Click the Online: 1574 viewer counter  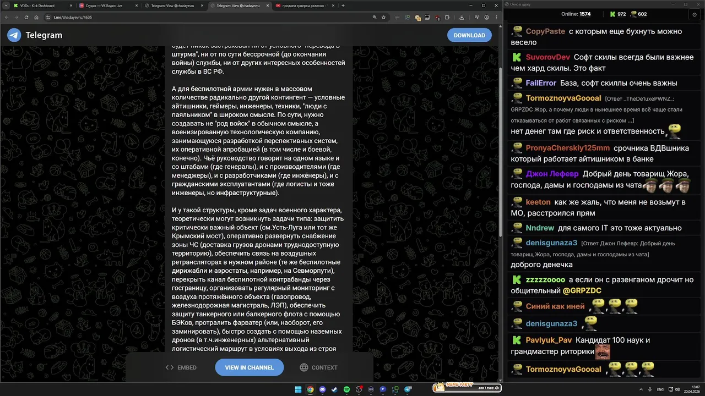click(x=576, y=14)
